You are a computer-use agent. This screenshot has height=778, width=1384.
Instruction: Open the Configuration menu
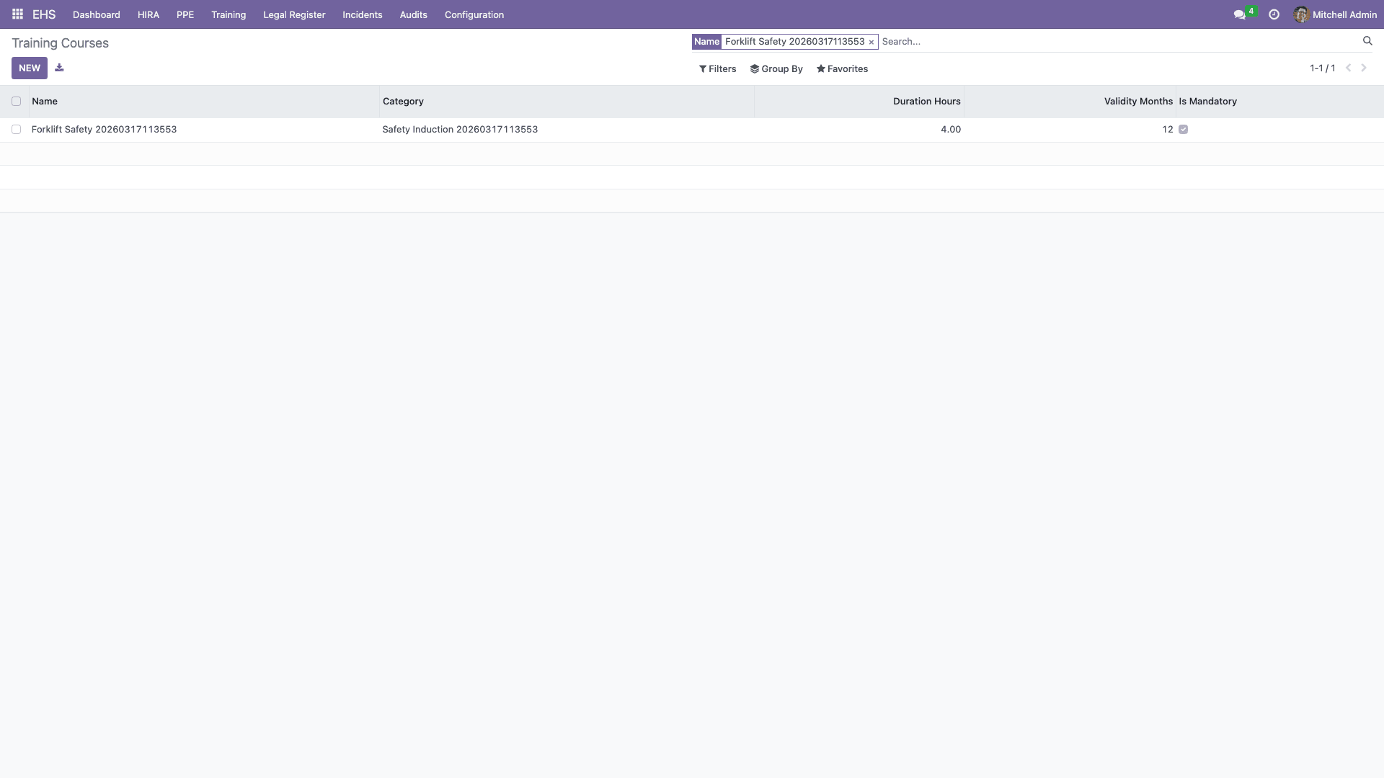click(x=474, y=14)
